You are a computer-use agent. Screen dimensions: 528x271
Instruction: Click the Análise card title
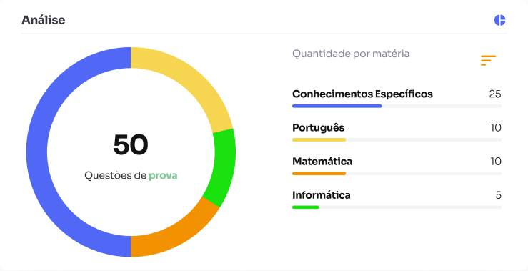[x=44, y=20]
